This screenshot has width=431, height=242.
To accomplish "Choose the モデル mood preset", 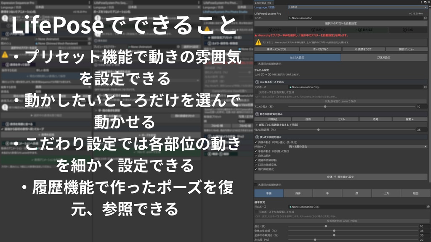I will click(x=342, y=119).
